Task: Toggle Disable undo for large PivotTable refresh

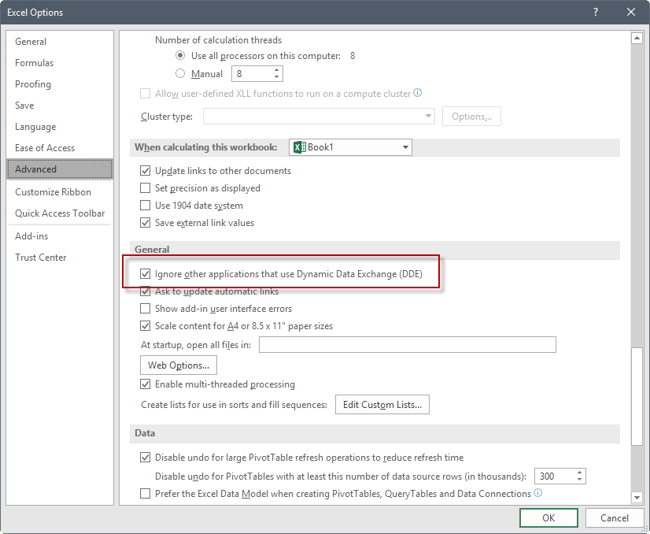Action: [145, 458]
